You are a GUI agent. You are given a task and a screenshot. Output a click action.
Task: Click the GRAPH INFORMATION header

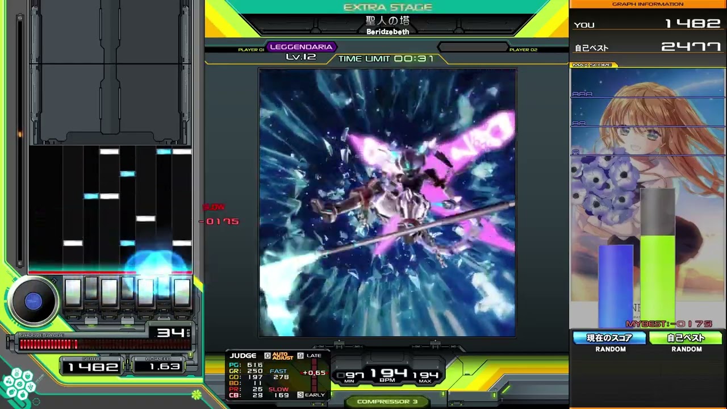pyautogui.click(x=647, y=4)
